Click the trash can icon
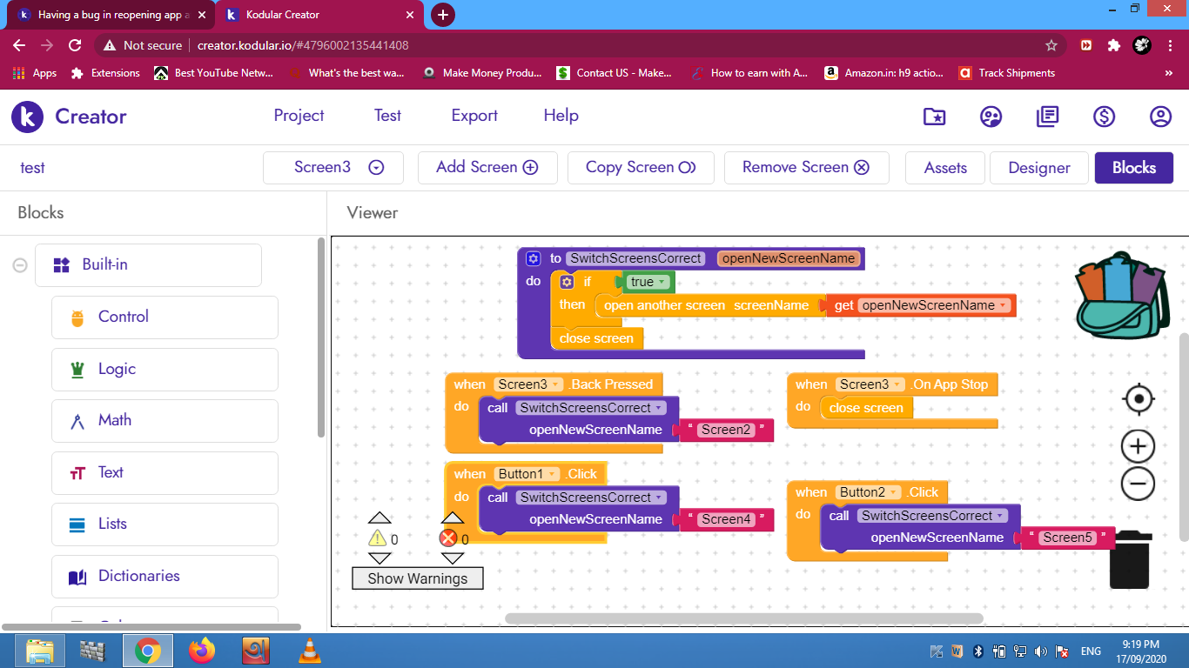The image size is (1189, 668). pyautogui.click(x=1130, y=561)
